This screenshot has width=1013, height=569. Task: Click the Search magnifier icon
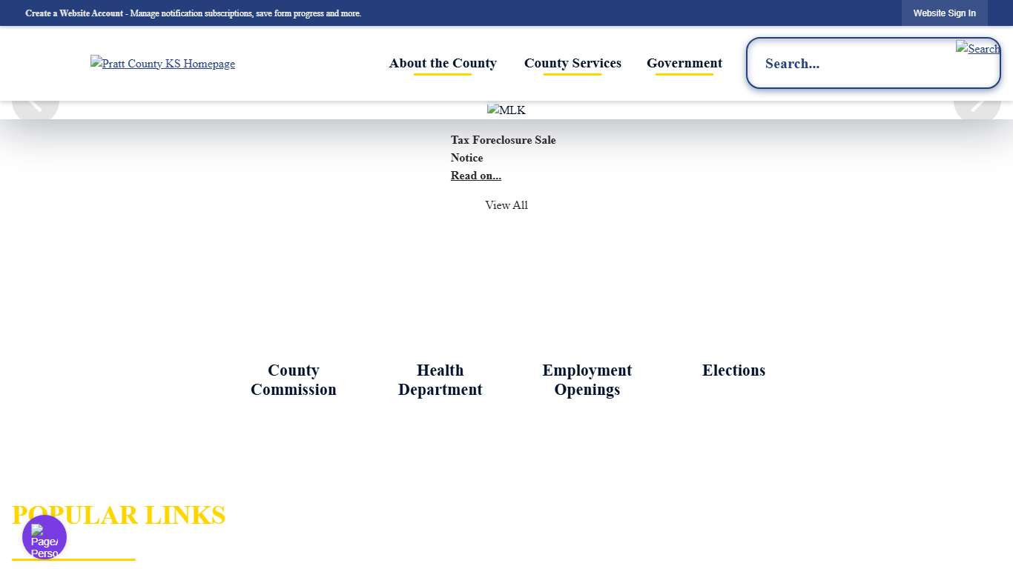click(x=977, y=49)
